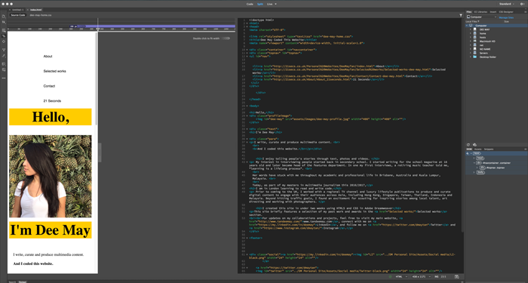Switch to Split view
The width and height of the screenshot is (528, 283).
coord(260,4)
